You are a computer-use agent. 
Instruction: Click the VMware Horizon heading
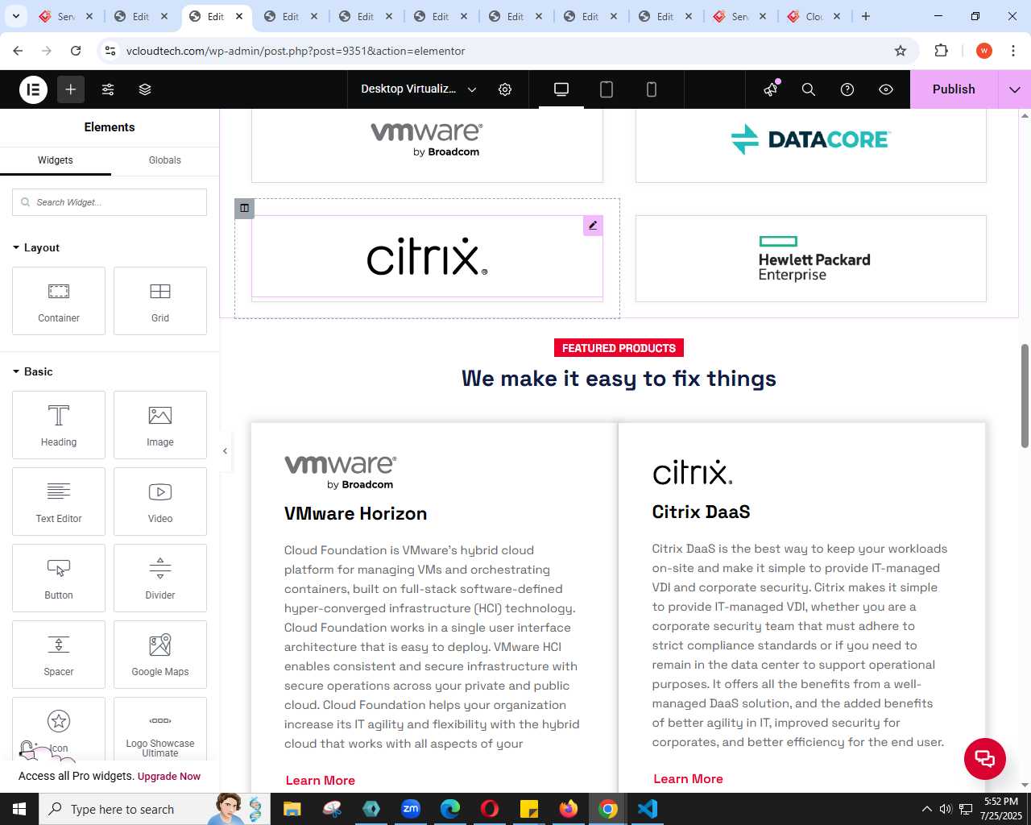pos(355,514)
